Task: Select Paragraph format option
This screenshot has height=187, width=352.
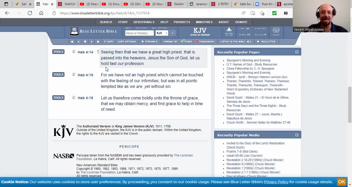Action: coord(205,42)
